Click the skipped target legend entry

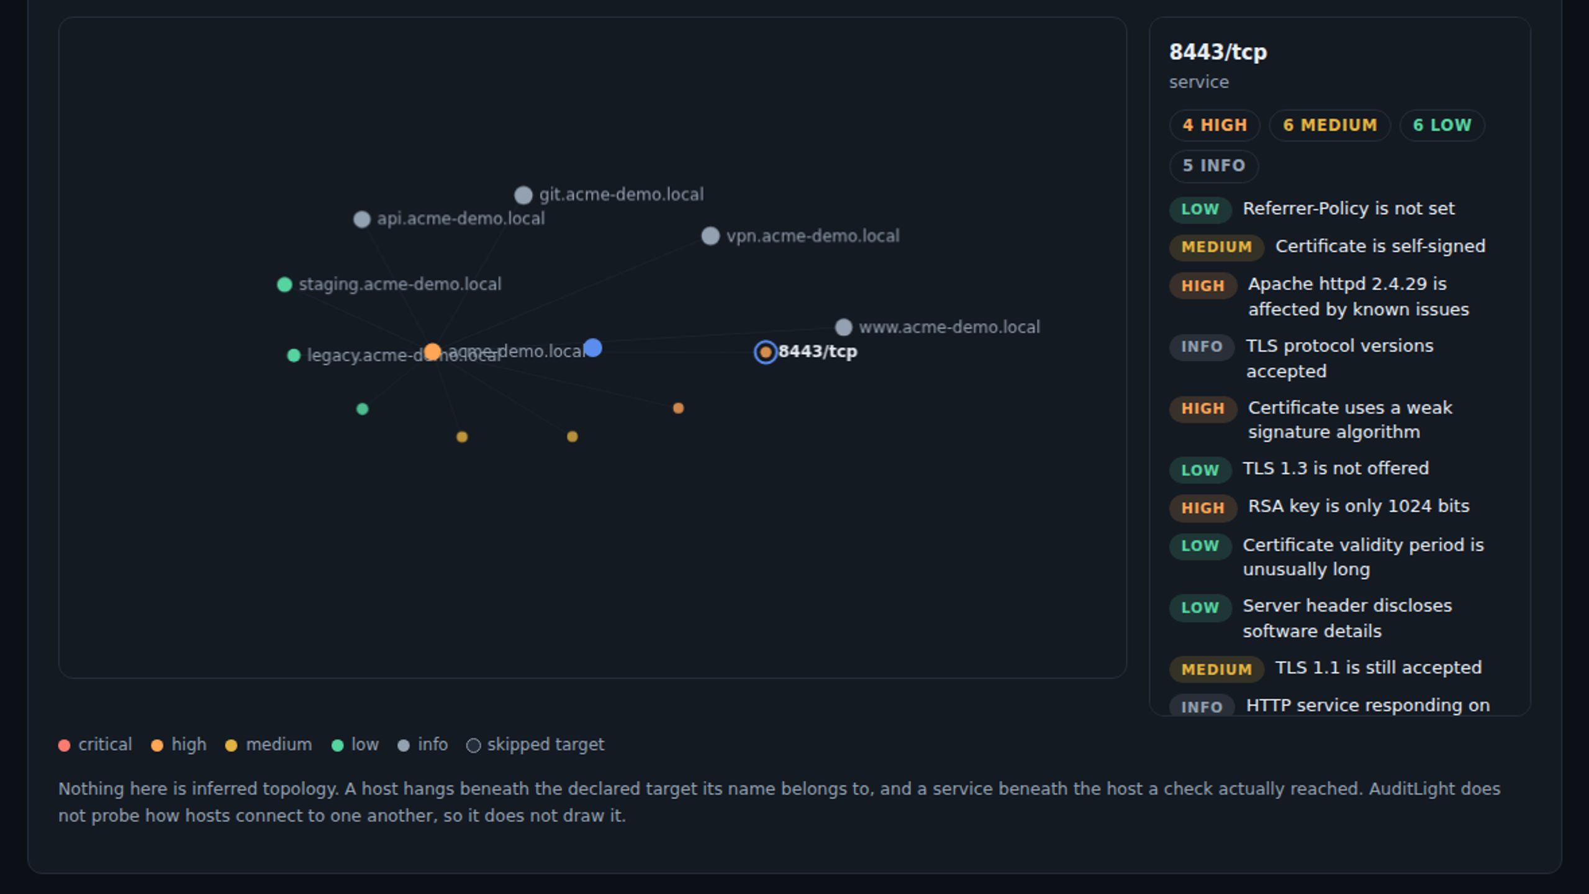tap(535, 744)
